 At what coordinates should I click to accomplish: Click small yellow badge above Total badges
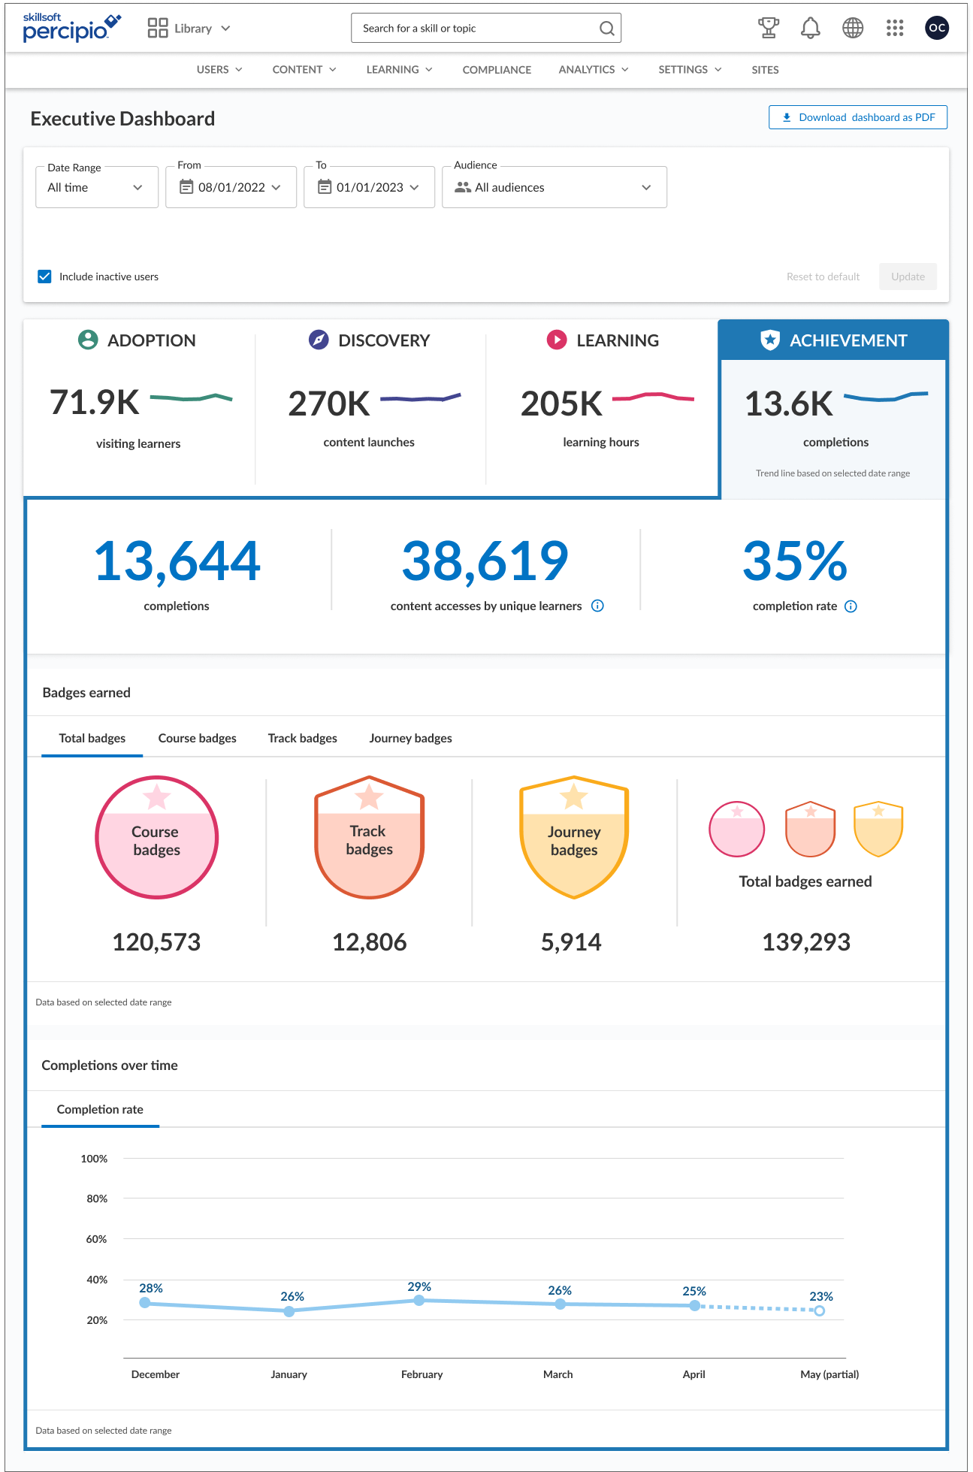point(878,829)
